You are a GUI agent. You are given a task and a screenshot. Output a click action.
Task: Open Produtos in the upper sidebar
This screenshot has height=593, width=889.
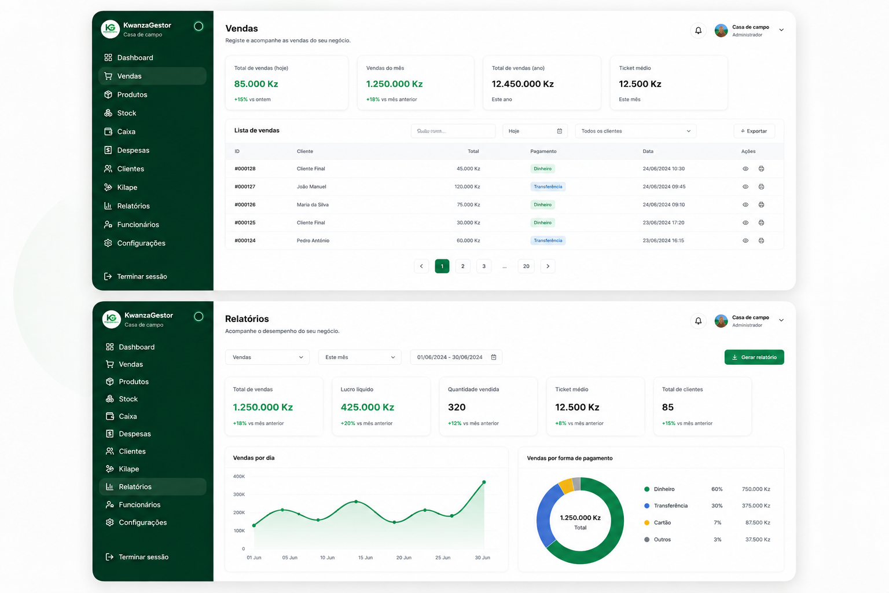pos(152,94)
